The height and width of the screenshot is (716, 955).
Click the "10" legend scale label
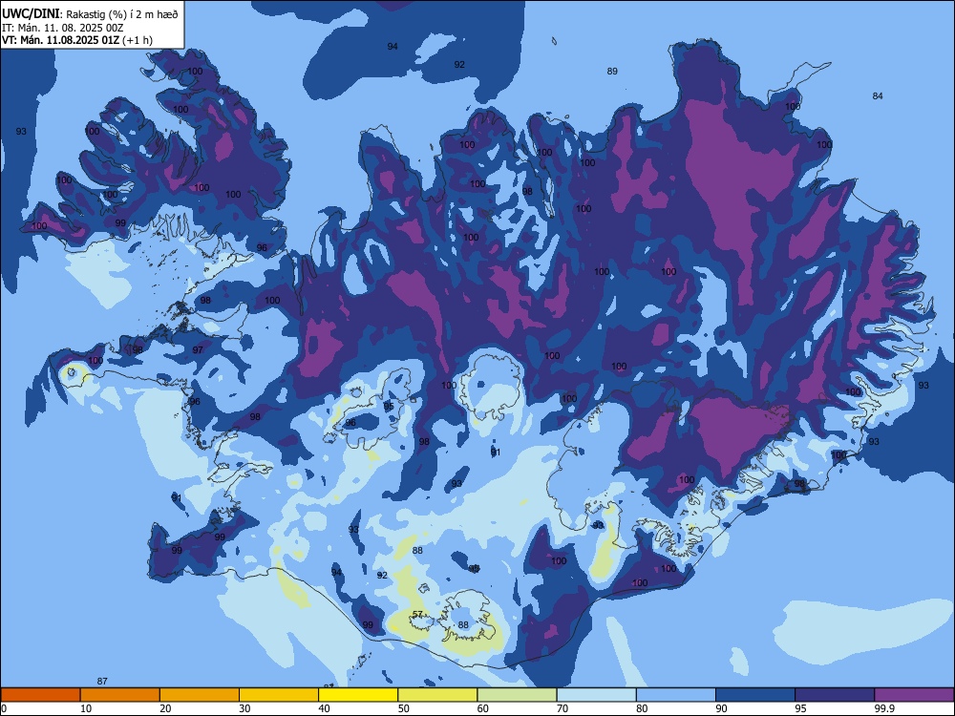tap(86, 708)
